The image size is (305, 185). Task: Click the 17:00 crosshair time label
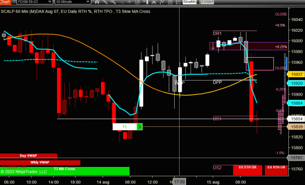coord(179,182)
